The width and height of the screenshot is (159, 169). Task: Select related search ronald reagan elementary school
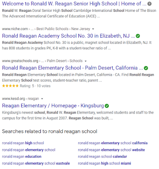pyautogui.click(x=29, y=150)
